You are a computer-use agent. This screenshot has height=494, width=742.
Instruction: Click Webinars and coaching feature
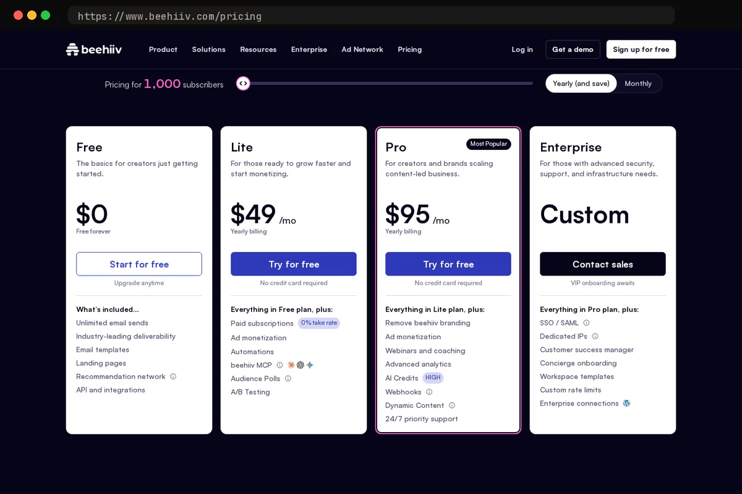425,350
